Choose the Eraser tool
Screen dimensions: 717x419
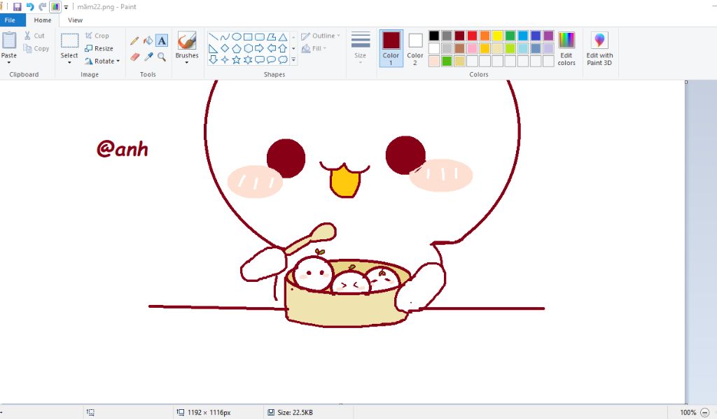click(x=134, y=57)
